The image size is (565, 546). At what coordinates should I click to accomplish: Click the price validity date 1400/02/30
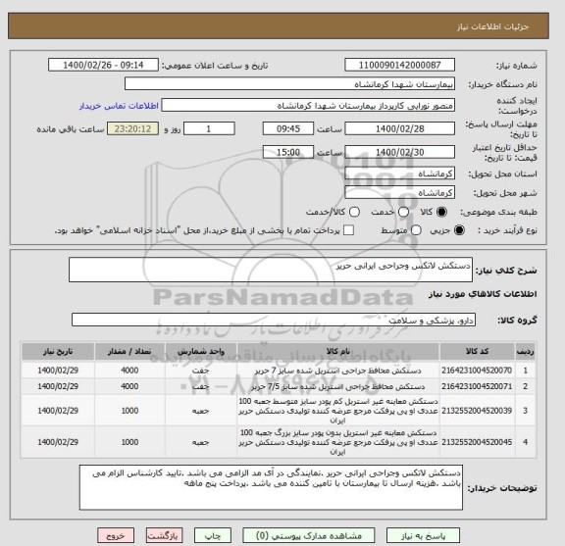[x=399, y=152]
